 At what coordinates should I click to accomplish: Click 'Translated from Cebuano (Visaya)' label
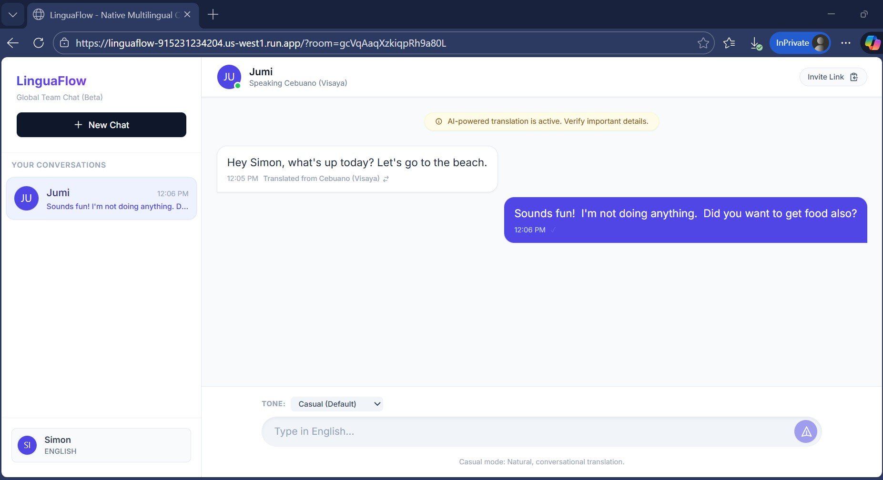321,179
